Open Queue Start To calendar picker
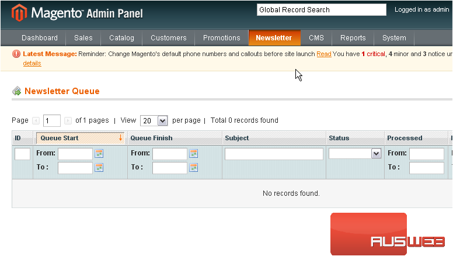This screenshot has width=453, height=263. [99, 168]
